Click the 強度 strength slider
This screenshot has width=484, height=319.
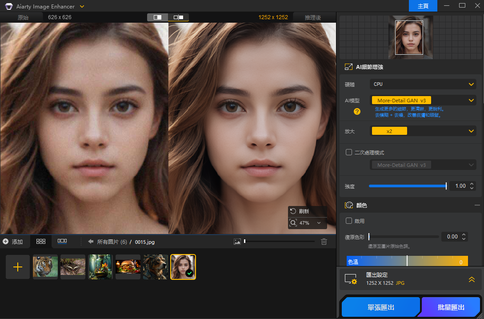407,186
